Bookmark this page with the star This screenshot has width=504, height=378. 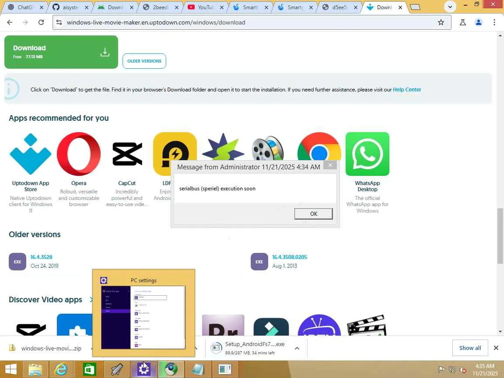(x=441, y=22)
